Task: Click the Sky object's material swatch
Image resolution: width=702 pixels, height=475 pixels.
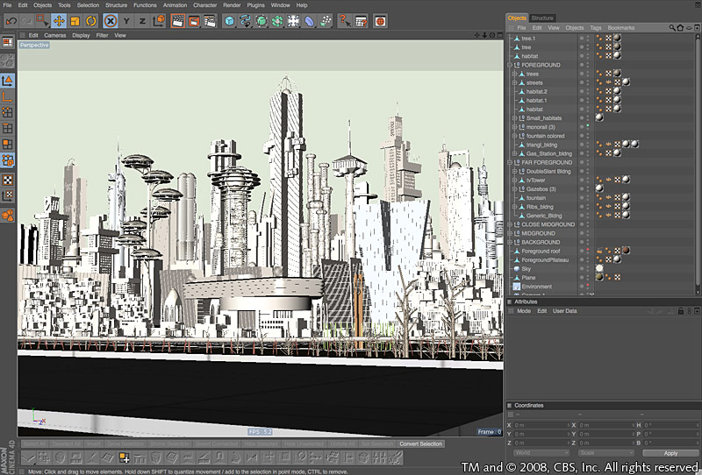Action: (598, 269)
